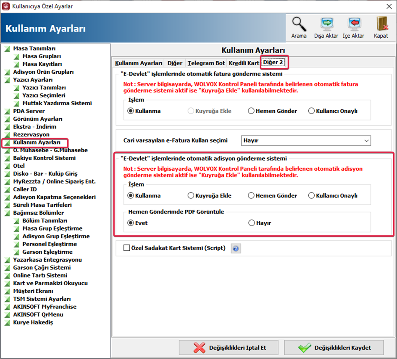Select Hemen Gönder in adisyon gönderme section

251,196
